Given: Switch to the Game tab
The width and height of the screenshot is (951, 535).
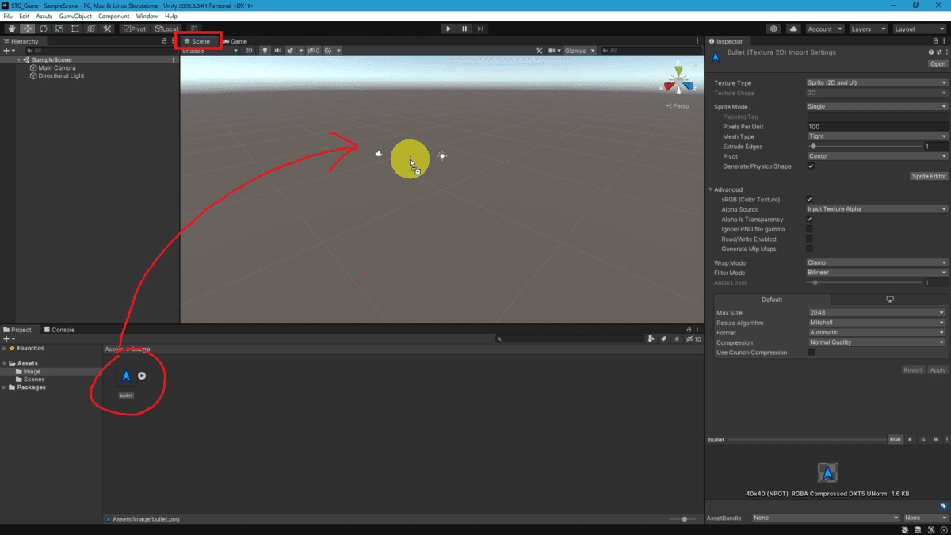Looking at the screenshot, I should (235, 41).
